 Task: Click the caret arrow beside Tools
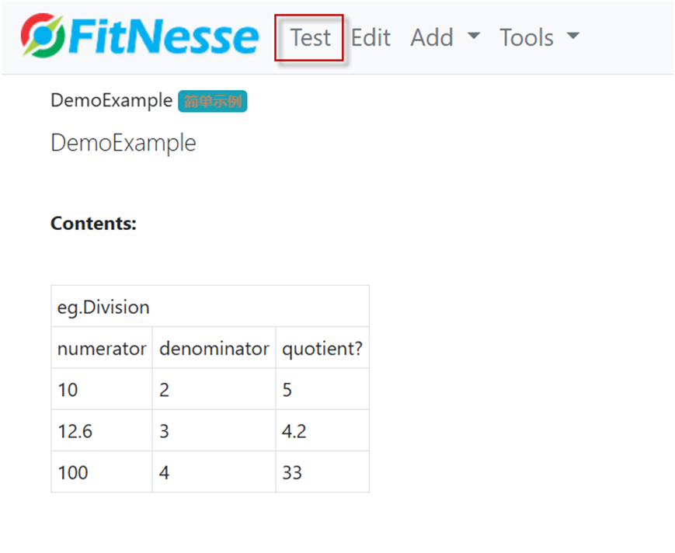click(x=573, y=37)
